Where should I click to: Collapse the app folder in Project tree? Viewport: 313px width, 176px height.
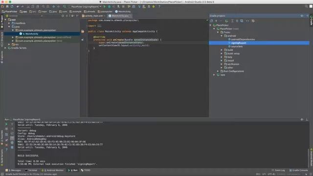click(x=5, y=20)
